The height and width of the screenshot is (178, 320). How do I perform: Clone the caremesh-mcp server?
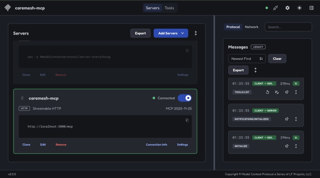tap(26, 145)
